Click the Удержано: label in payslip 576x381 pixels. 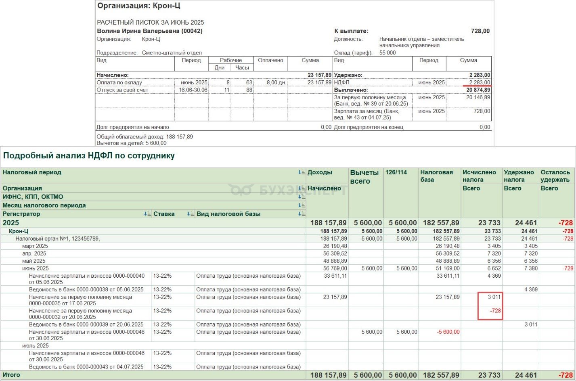tap(348, 75)
